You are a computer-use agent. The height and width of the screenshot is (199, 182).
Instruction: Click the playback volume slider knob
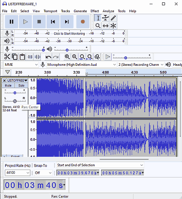[x=67, y=50]
